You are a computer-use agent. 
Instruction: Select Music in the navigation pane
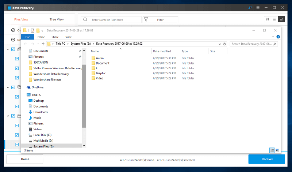37,118
